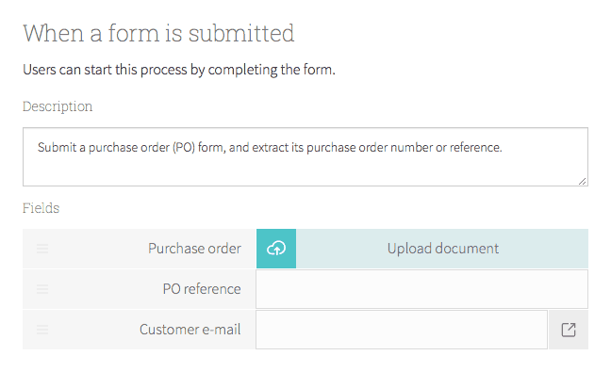The width and height of the screenshot is (611, 372).
Task: Click the resize grip of the description box
Action: click(x=582, y=182)
